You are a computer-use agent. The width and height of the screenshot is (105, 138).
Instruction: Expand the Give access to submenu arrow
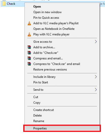tap(96, 42)
